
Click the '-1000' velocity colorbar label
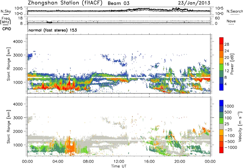[x=231, y=147]
